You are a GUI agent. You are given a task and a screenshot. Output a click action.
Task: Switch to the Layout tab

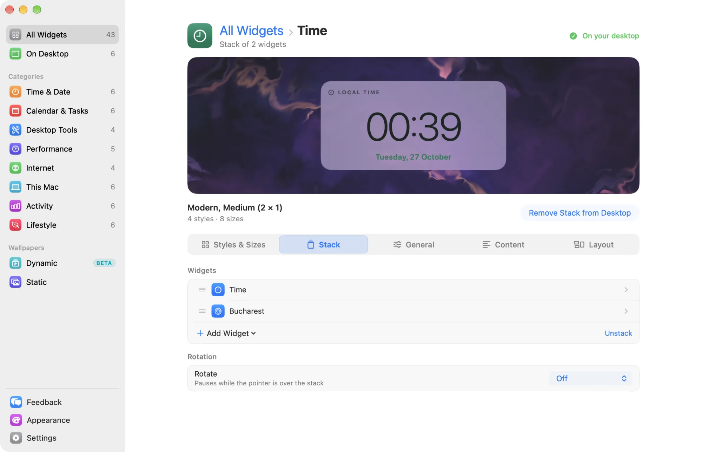tap(594, 245)
